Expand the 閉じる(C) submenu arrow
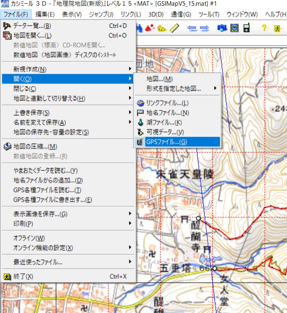Screen dimensions: 287x313 click(x=130, y=88)
